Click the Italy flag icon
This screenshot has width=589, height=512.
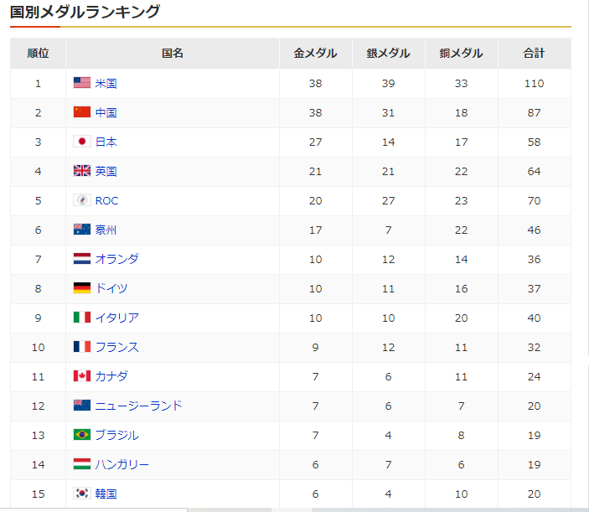tap(81, 318)
